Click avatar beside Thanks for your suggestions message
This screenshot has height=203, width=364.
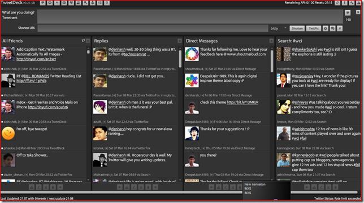click(192, 133)
